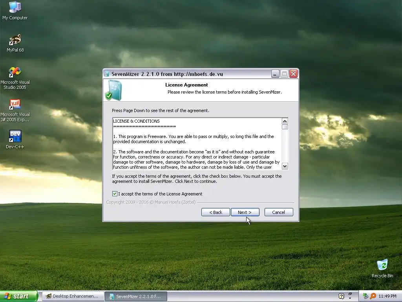This screenshot has height=302, width=402.
Task: Click the Safely Remove Hardware tray icon
Action: 365,296
